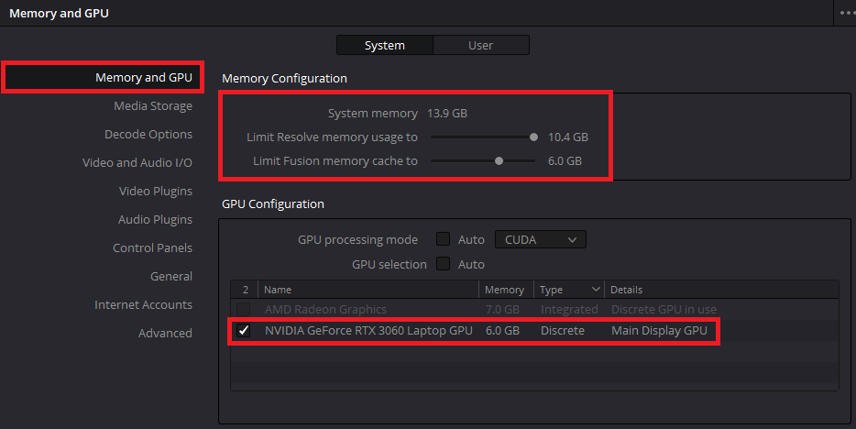The image size is (856, 429).
Task: Sort GPU list by Name column
Action: coord(367,290)
